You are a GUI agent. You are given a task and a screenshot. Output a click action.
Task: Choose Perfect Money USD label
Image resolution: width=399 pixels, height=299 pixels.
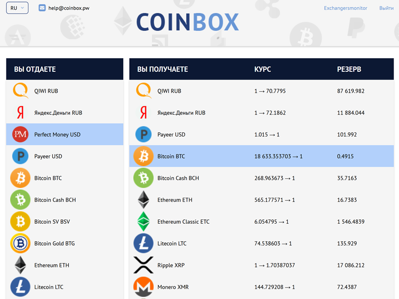(57, 135)
